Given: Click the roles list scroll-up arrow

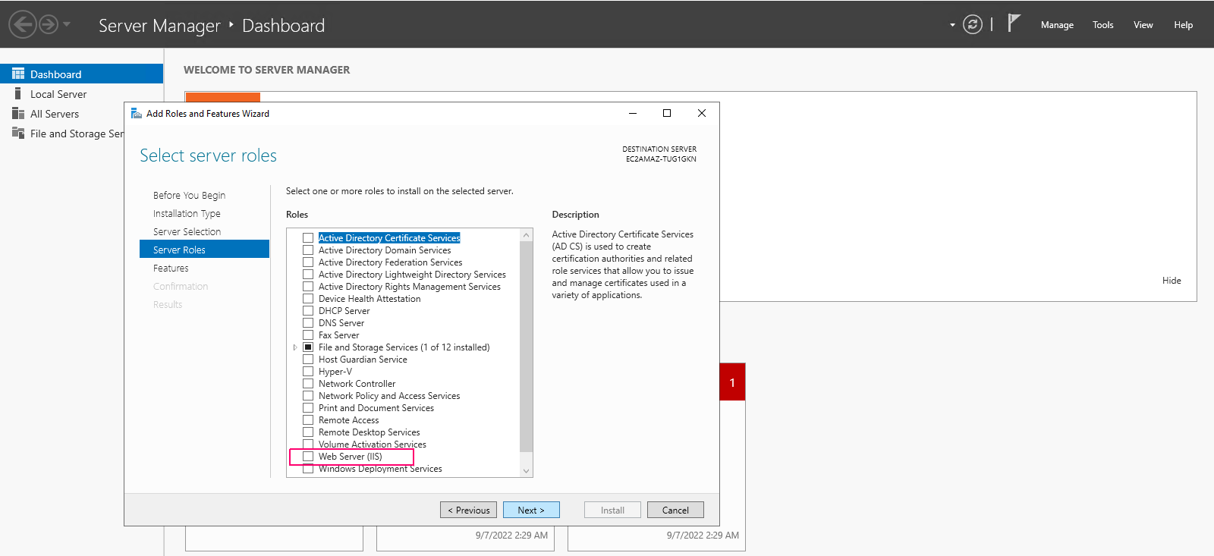Looking at the screenshot, I should point(527,235).
